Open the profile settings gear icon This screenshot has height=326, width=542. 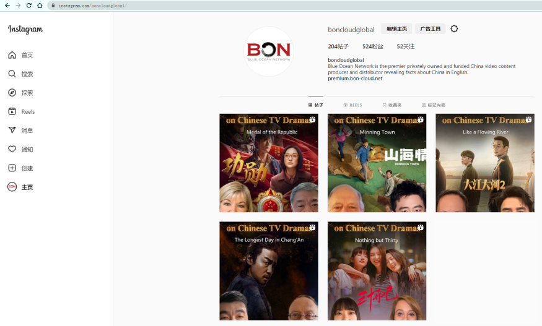(x=454, y=28)
